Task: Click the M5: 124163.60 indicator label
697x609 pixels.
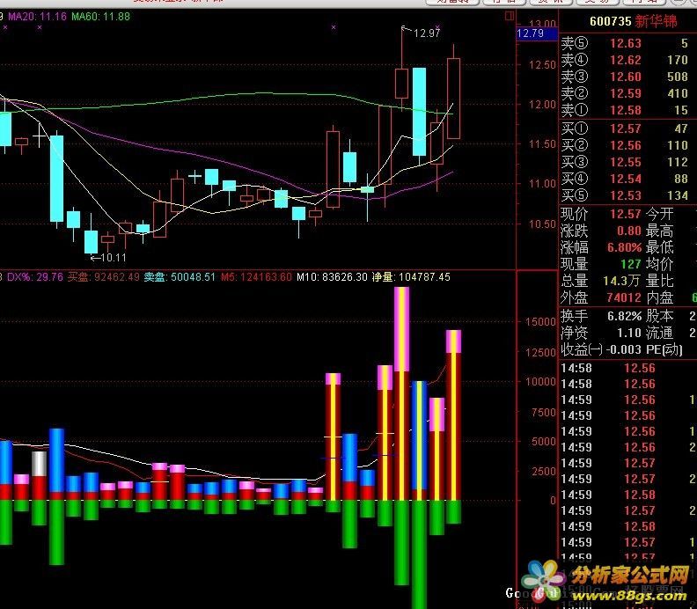Action: [x=256, y=277]
